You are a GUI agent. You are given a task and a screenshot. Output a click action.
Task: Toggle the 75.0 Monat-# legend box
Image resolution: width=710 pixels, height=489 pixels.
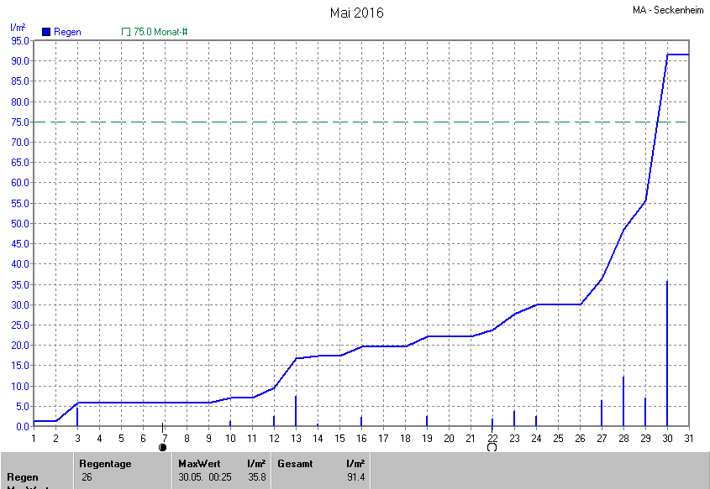[x=126, y=32]
